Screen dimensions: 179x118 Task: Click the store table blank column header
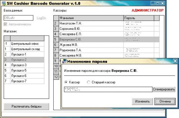click(x=27, y=38)
